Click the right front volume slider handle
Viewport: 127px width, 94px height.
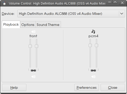36,46
